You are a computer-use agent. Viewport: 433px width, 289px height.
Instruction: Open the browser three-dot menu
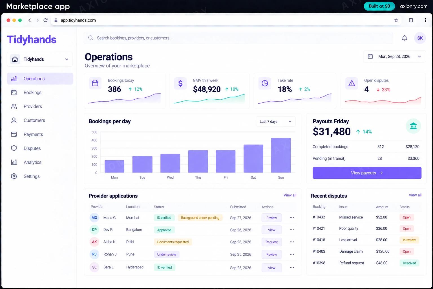point(425,20)
